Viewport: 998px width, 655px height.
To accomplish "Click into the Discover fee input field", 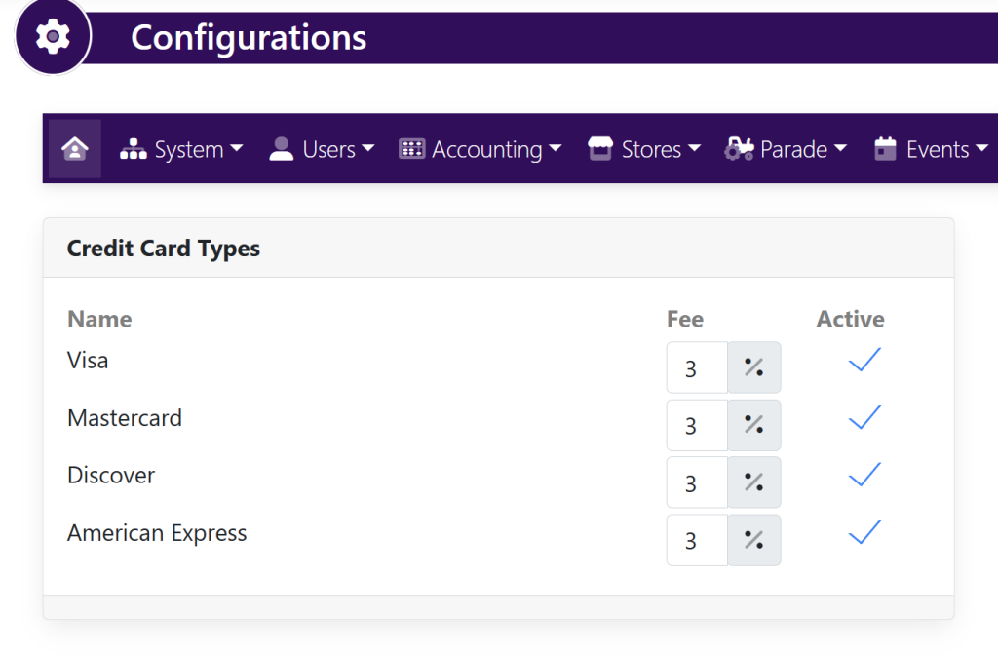I will click(696, 482).
